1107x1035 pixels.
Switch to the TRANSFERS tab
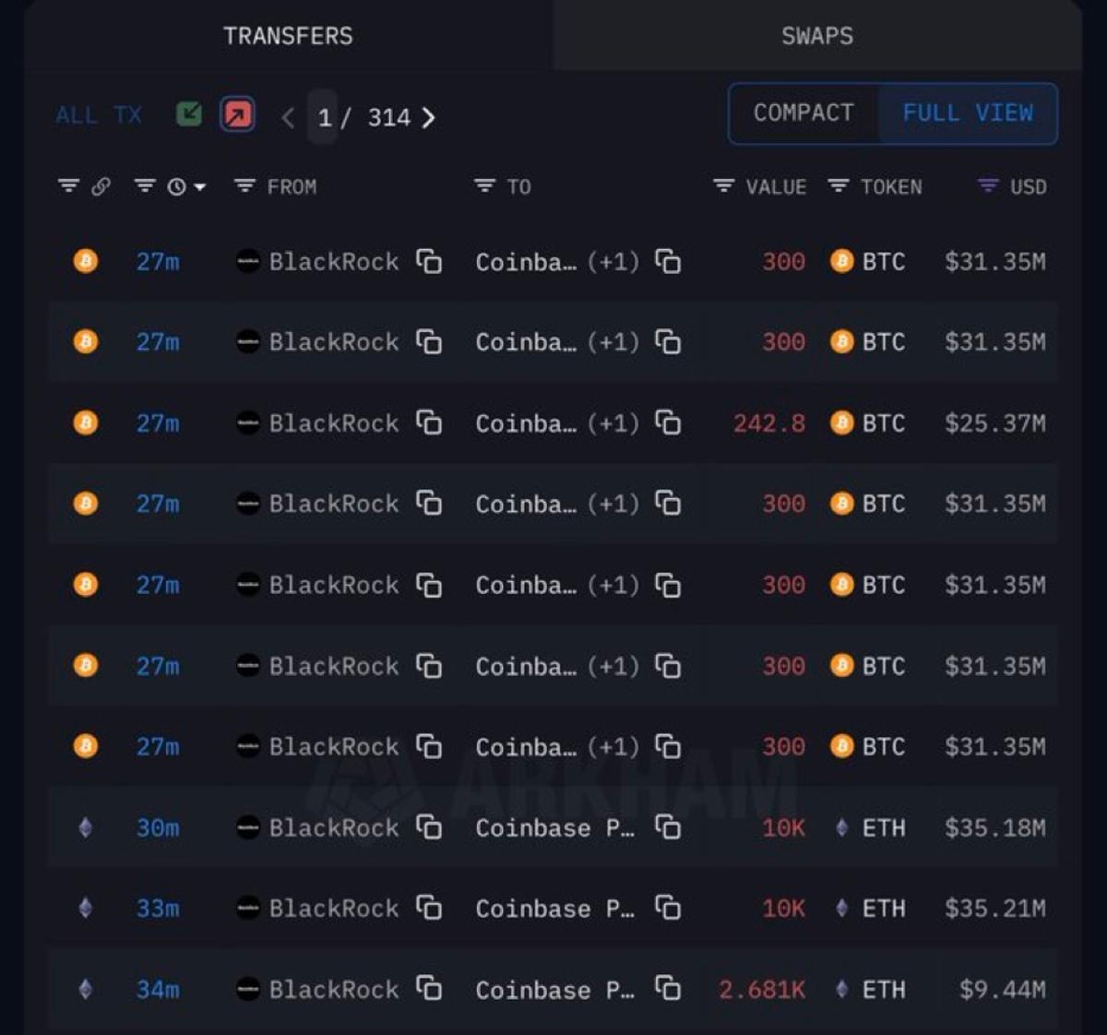pyautogui.click(x=288, y=35)
